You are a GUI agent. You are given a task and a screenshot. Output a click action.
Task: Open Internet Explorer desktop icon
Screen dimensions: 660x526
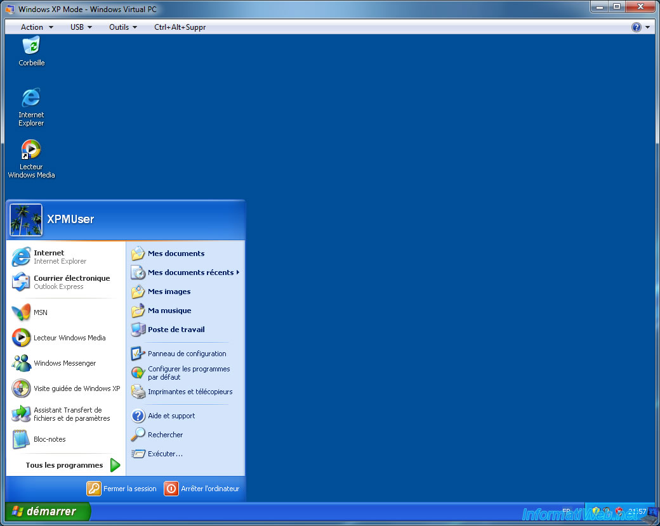pyautogui.click(x=31, y=107)
